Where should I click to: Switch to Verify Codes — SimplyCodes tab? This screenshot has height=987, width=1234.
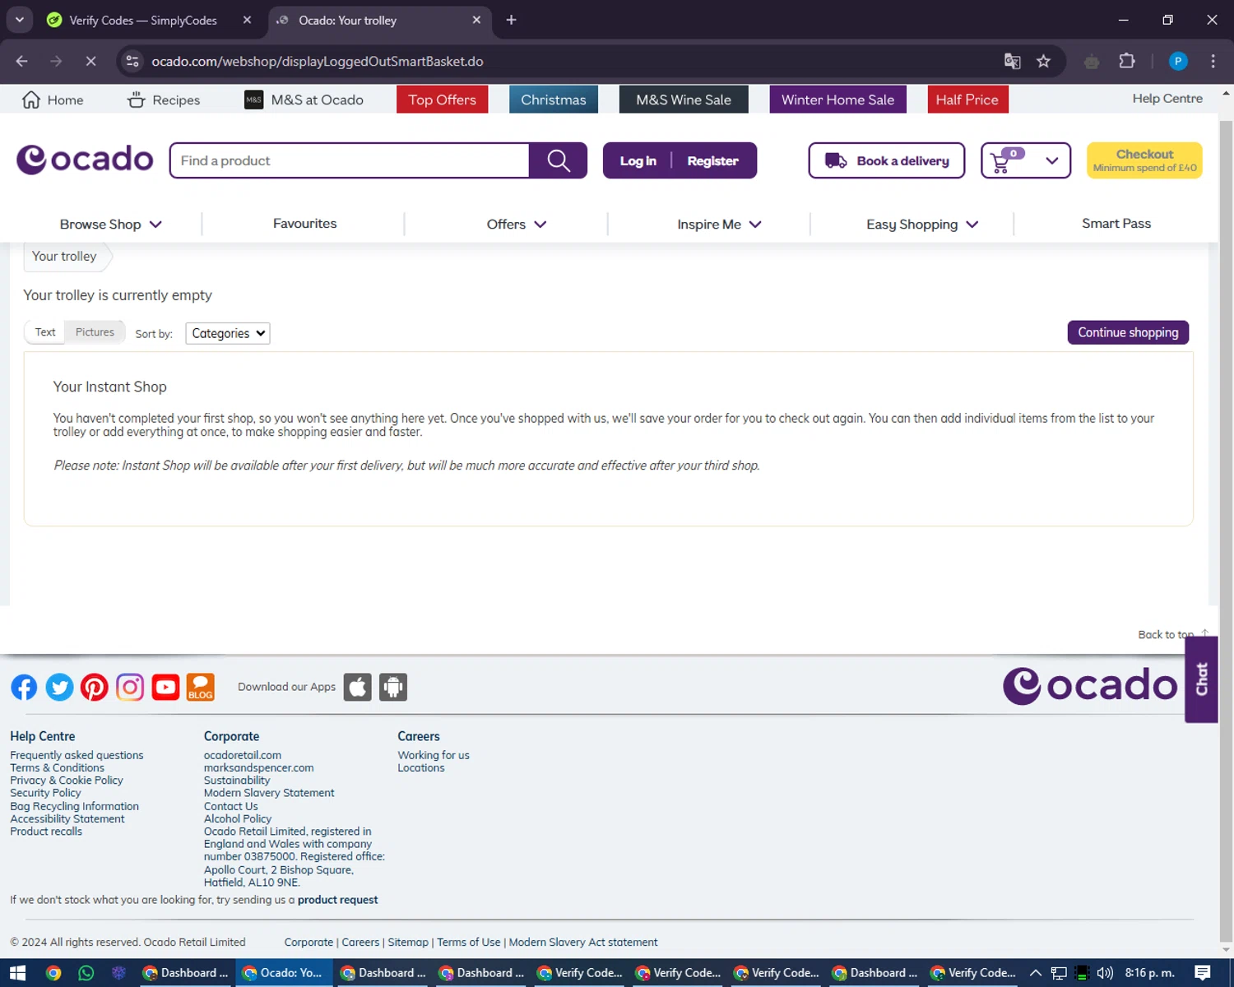pos(143,20)
